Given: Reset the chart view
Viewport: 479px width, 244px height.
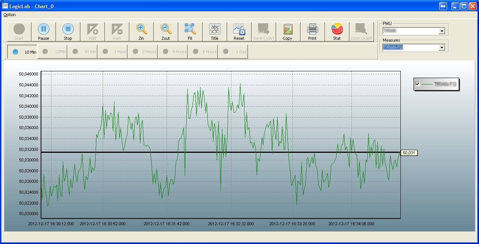Looking at the screenshot, I should (239, 32).
